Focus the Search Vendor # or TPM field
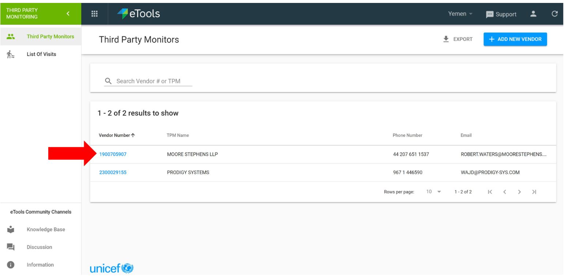The height and width of the screenshot is (276, 564). [148, 81]
